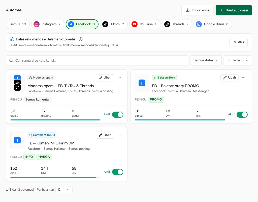Click the PROMO trigger keyword tag
This screenshot has width=258, height=202.
156,99
